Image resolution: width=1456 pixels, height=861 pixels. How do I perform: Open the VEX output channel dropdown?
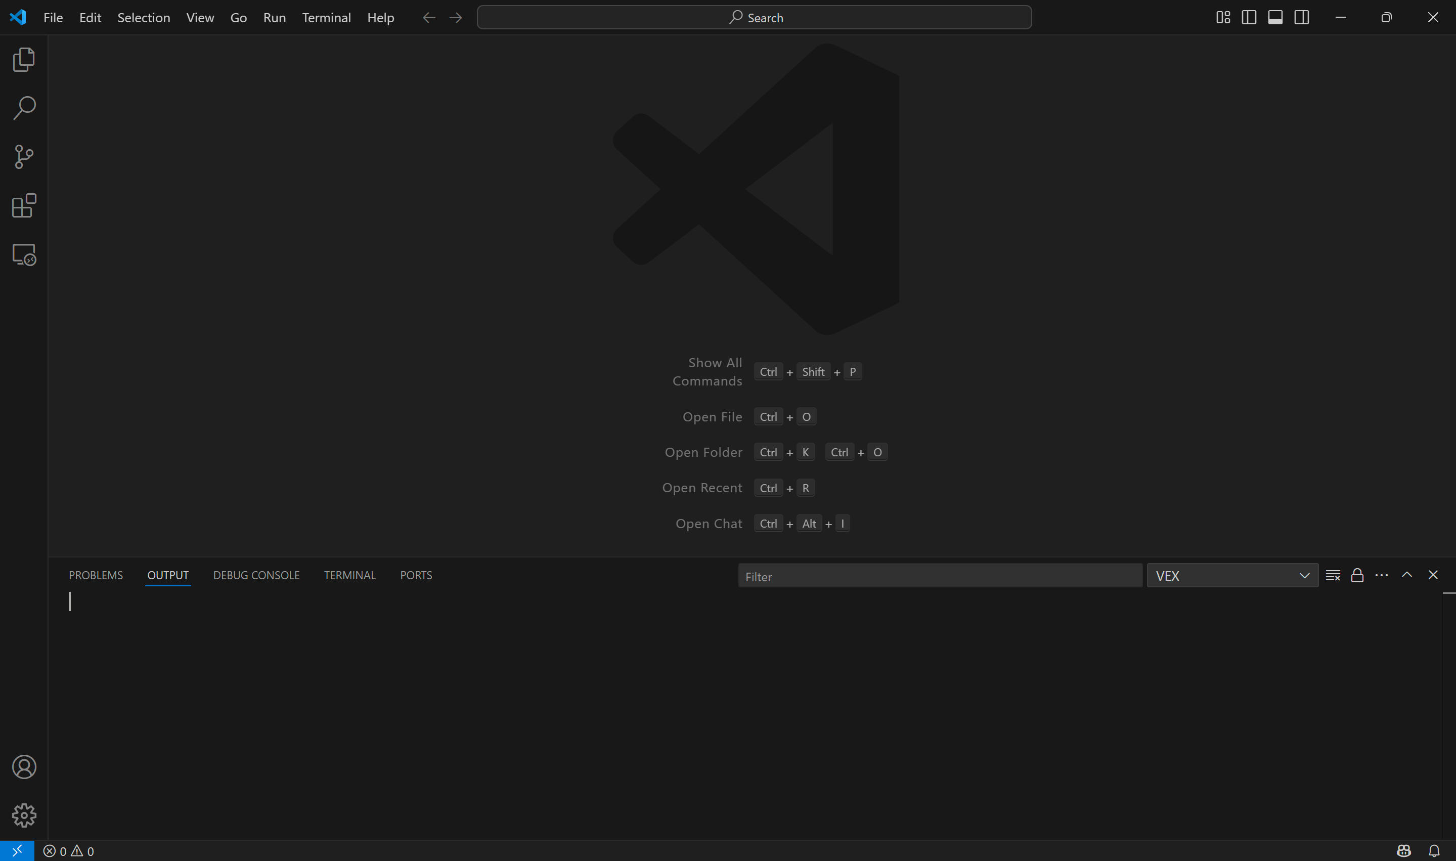pyautogui.click(x=1232, y=576)
